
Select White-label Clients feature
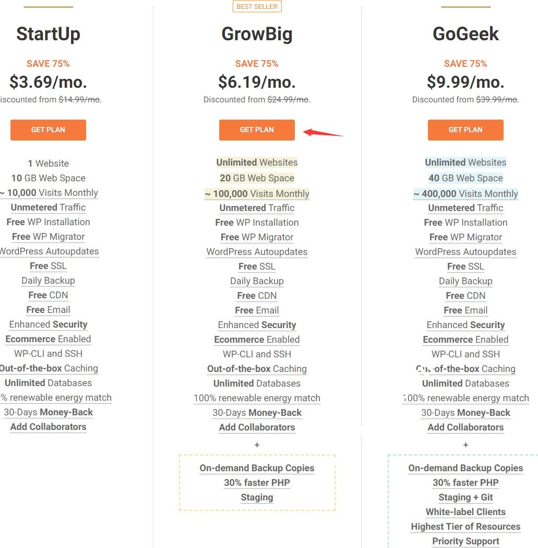[465, 512]
